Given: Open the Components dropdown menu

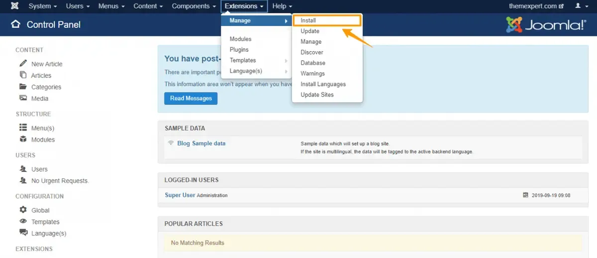Looking at the screenshot, I should (194, 6).
